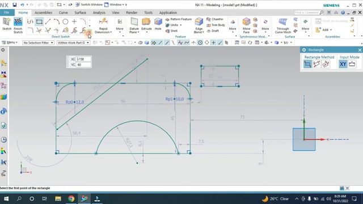Expand the Menu dropdown
363x204 pixels.
coord(10,42)
